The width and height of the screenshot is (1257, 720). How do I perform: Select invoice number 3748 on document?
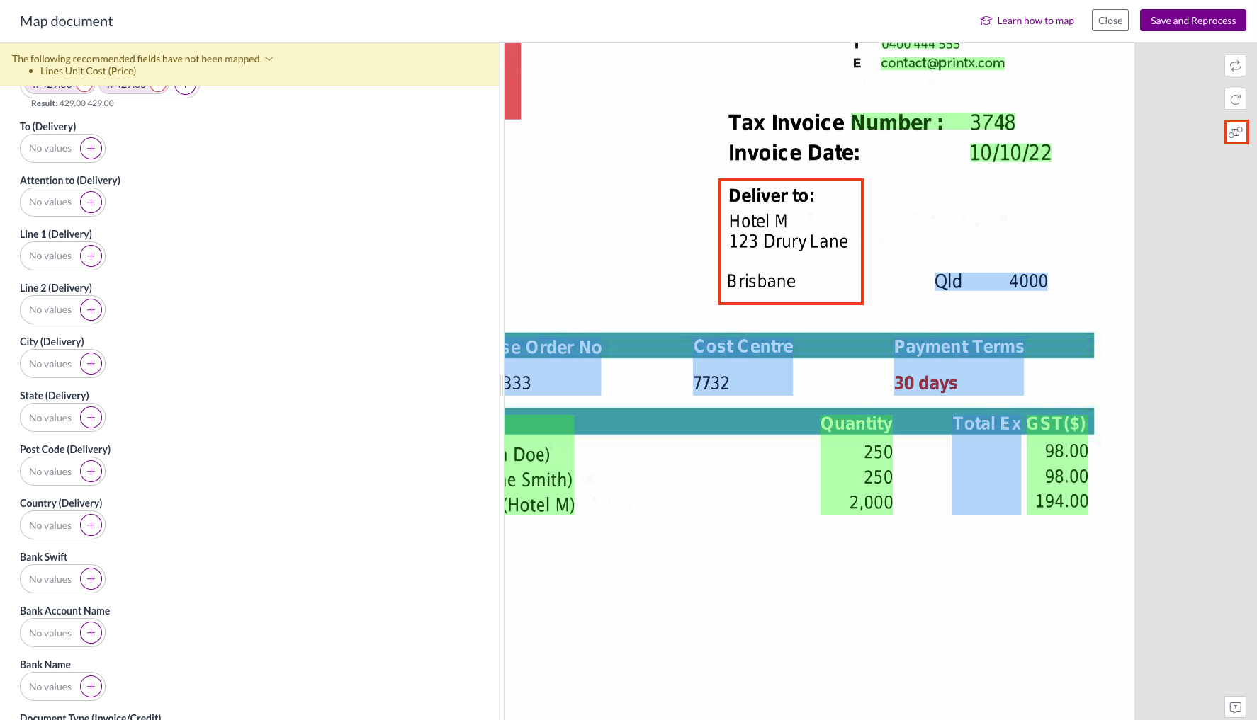coord(993,122)
